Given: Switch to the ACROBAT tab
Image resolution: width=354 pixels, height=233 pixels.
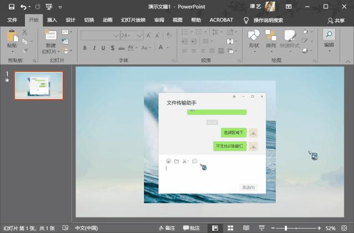Looking at the screenshot, I should coord(221,20).
